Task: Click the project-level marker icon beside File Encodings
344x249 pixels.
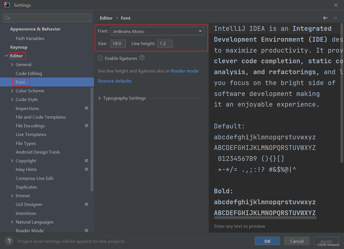Action: click(87, 126)
